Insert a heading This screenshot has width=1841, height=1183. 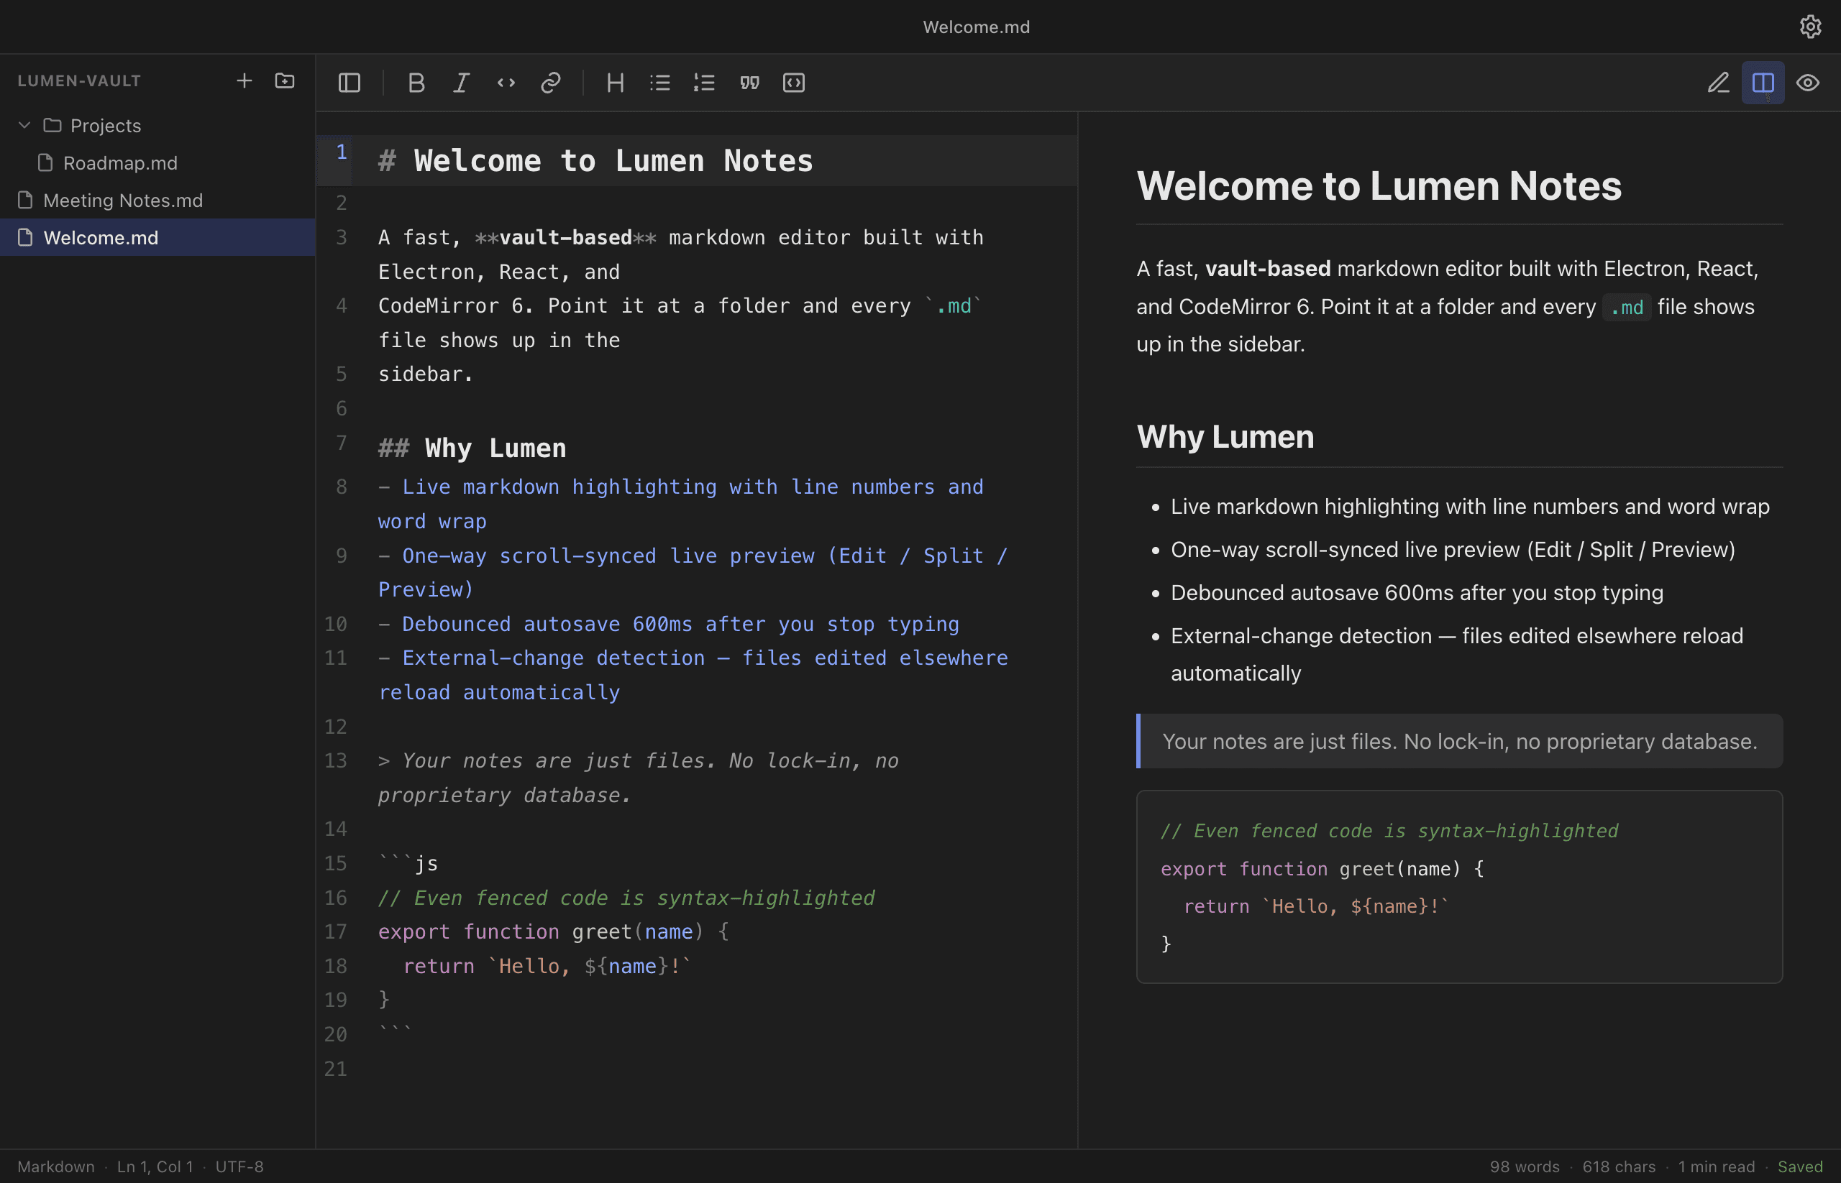click(615, 83)
